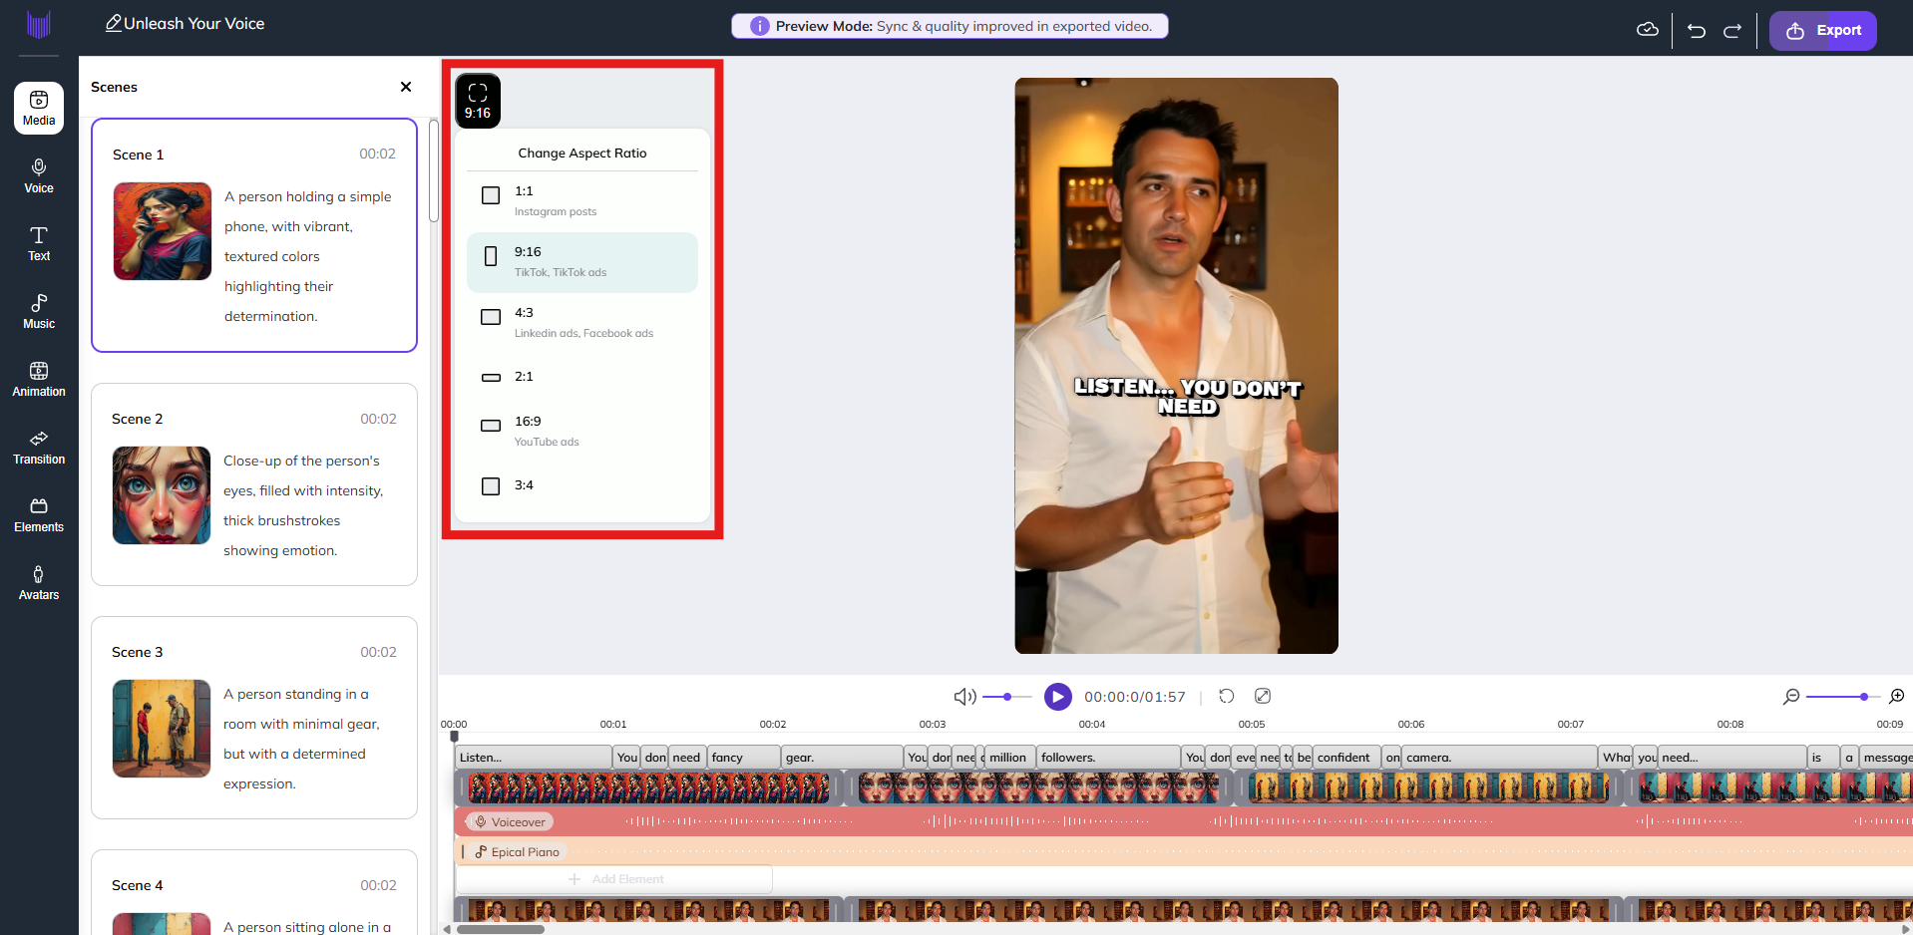
Task: Zoom out the timeline
Action: (1791, 697)
